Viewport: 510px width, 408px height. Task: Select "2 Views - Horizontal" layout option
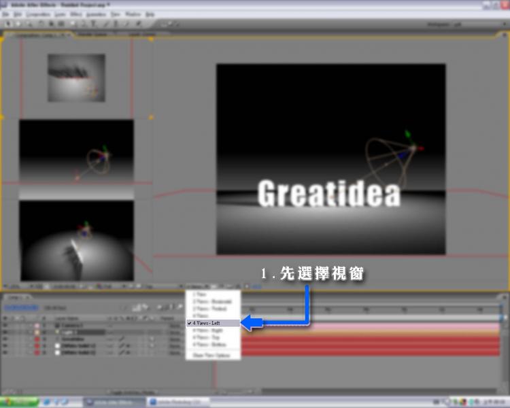pos(212,301)
